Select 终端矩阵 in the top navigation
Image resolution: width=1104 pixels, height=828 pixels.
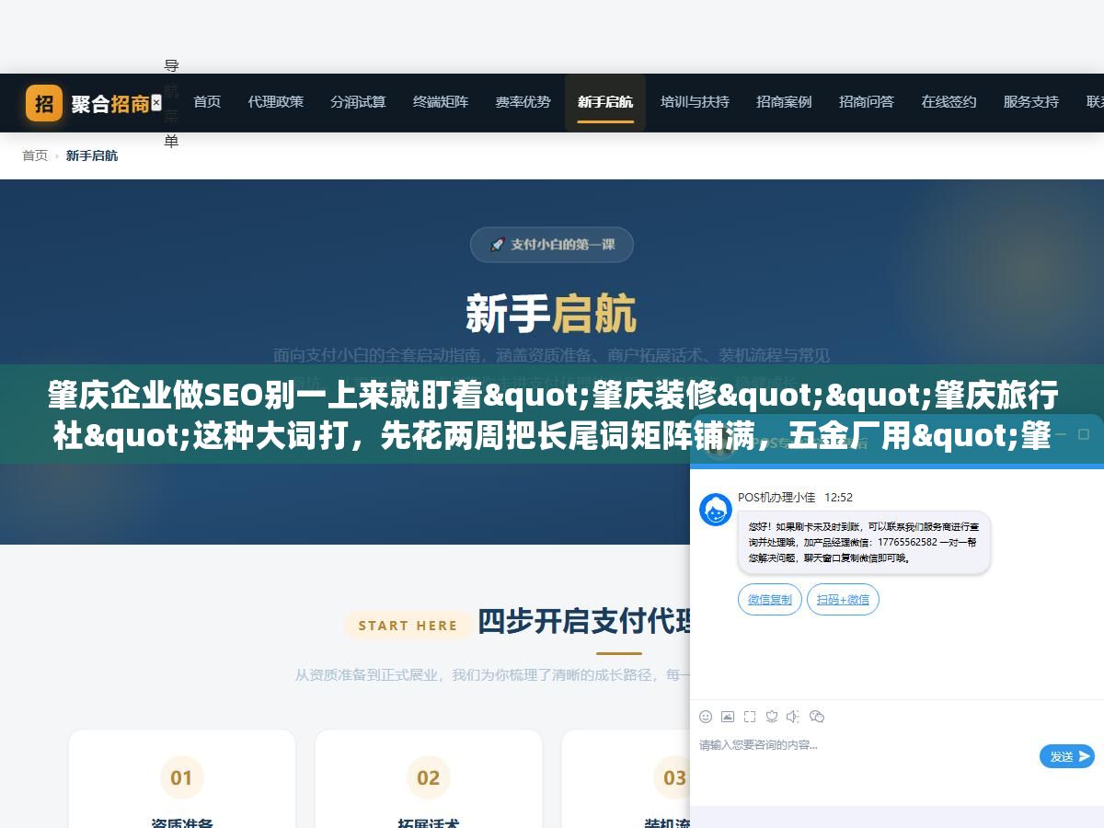[441, 102]
